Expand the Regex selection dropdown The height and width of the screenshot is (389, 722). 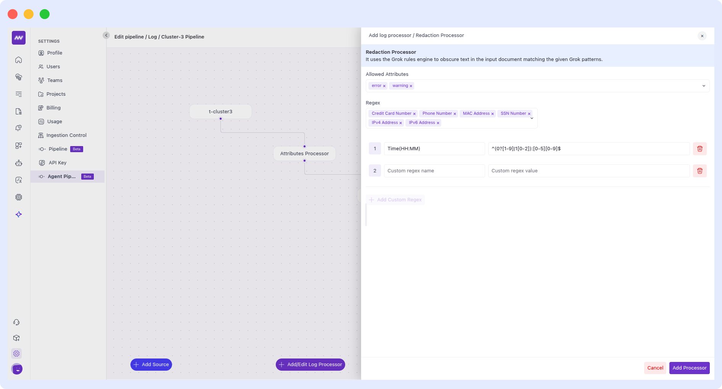coord(532,118)
